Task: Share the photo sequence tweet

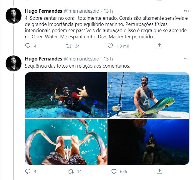Action: (159, 171)
